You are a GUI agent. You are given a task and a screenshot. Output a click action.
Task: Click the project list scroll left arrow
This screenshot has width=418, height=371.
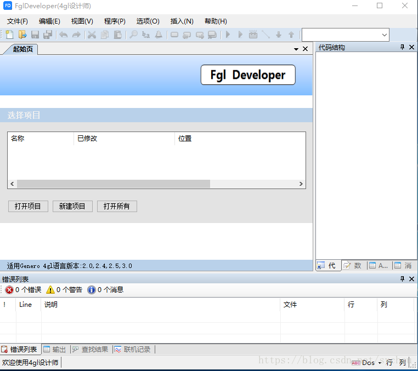tap(12, 184)
